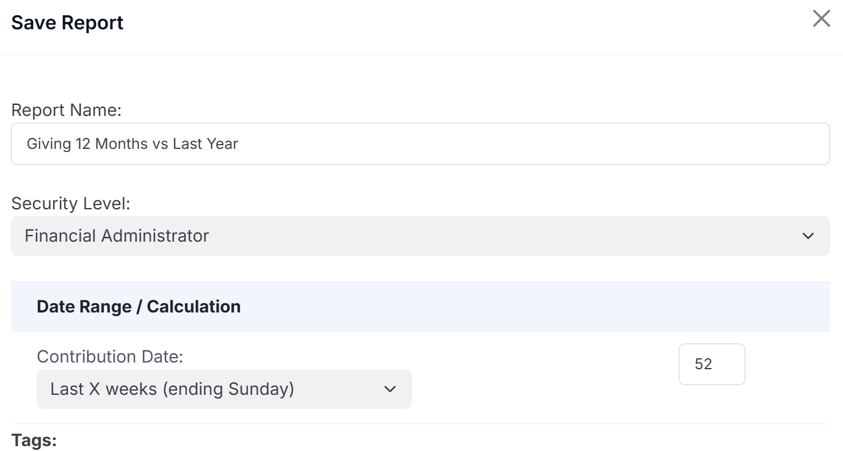Click the Security Level label
This screenshot has width=843, height=451.
[x=71, y=204]
